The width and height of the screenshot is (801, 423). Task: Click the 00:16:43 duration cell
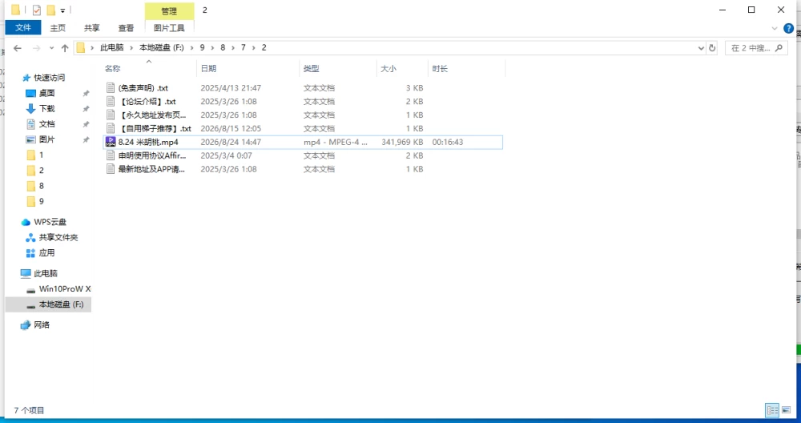coord(448,142)
